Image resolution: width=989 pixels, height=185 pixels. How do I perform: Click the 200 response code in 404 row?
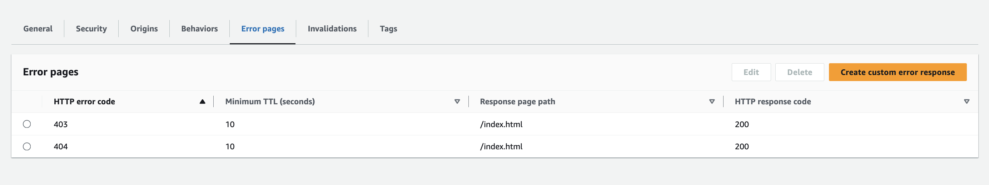[741, 147]
